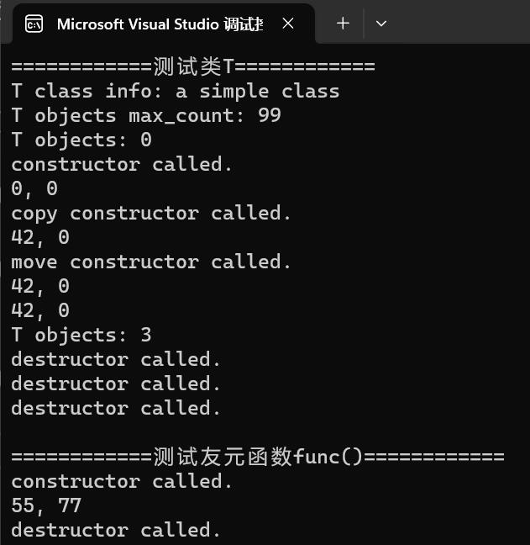The image size is (530, 545).
Task: Click the "T objects: 0" output line
Action: pyautogui.click(x=81, y=140)
